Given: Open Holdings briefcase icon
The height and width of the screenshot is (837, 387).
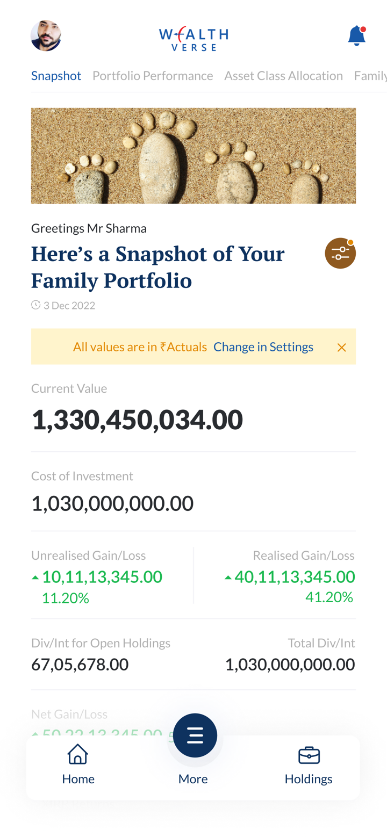Looking at the screenshot, I should pyautogui.click(x=309, y=755).
